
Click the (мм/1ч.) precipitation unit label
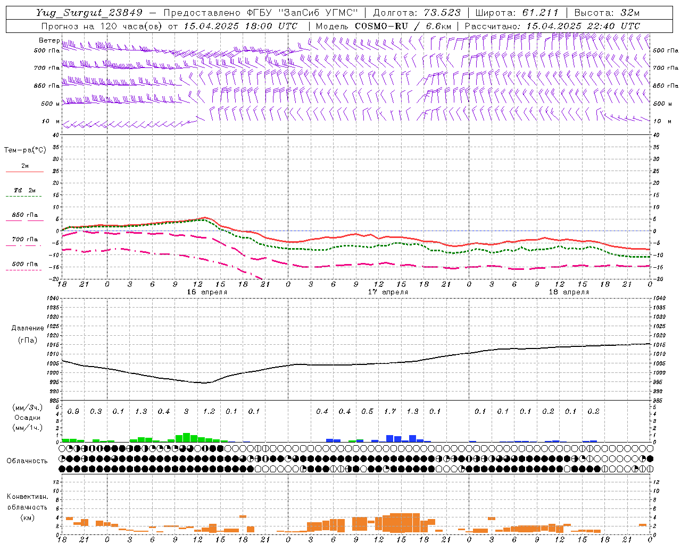point(28,428)
